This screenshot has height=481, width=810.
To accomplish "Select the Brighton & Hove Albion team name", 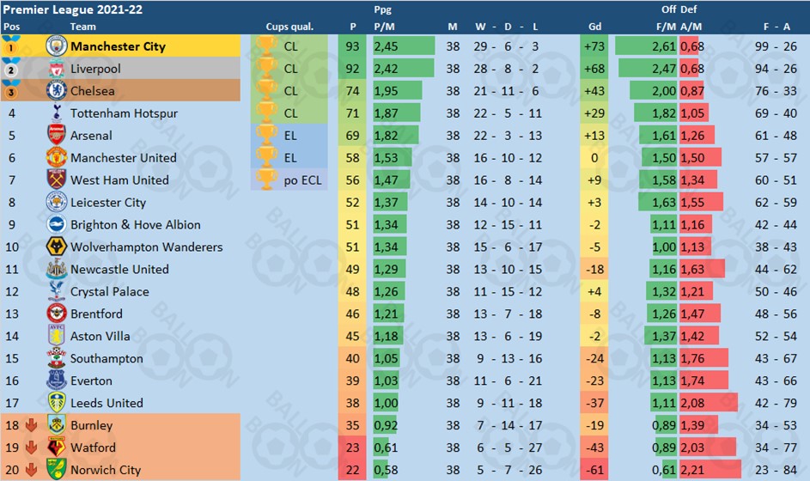I will click(x=136, y=224).
